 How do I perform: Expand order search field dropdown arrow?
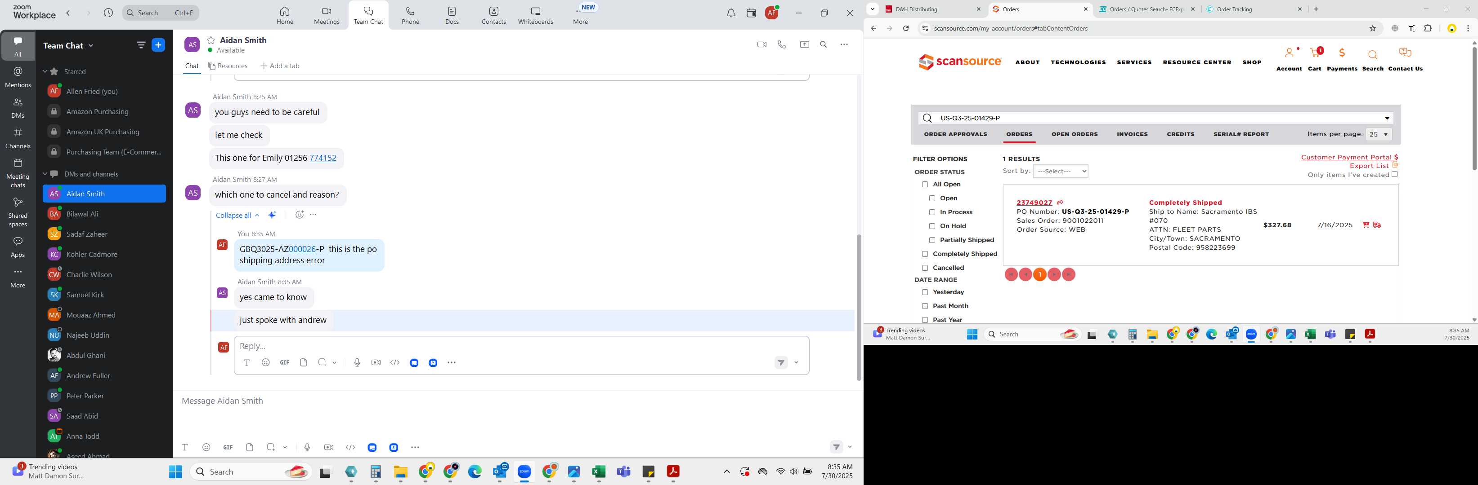click(1387, 119)
